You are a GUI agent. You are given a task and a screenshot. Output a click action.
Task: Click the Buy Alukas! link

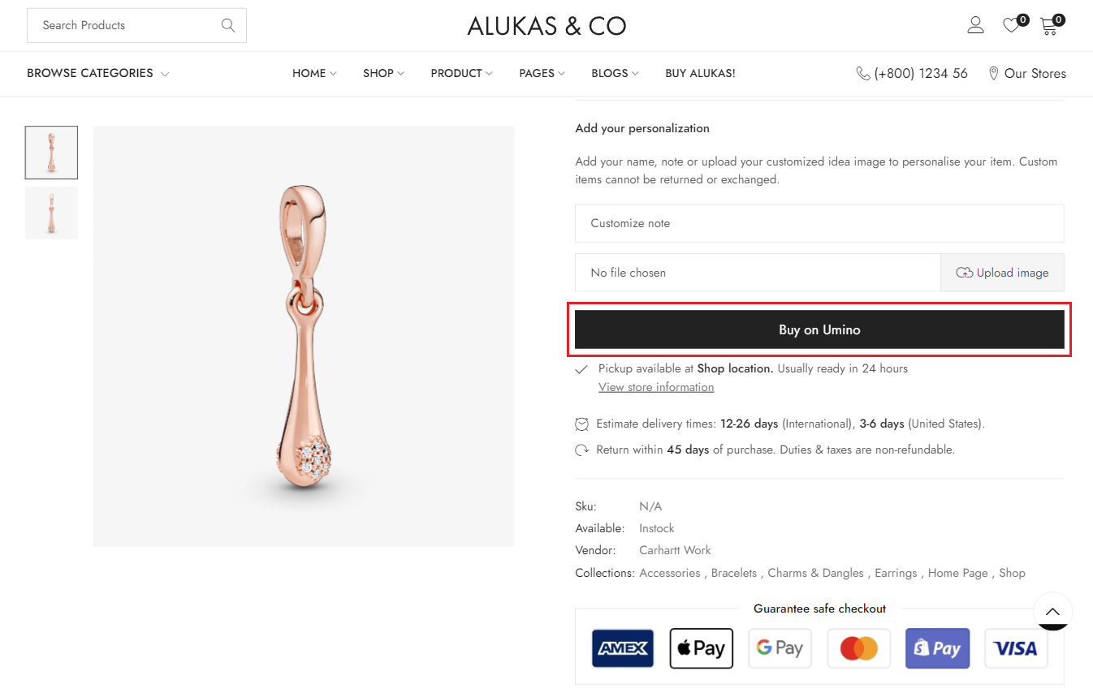[700, 73]
